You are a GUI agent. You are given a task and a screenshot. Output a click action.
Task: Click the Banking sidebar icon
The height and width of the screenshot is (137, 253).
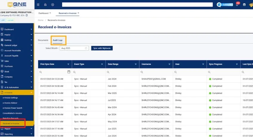[2, 40]
